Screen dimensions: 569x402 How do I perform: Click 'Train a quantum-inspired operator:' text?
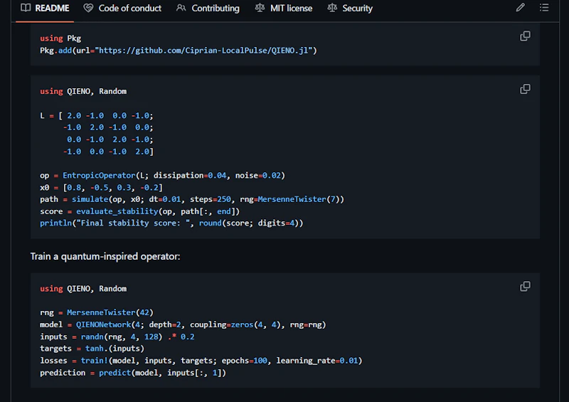pyautogui.click(x=105, y=256)
